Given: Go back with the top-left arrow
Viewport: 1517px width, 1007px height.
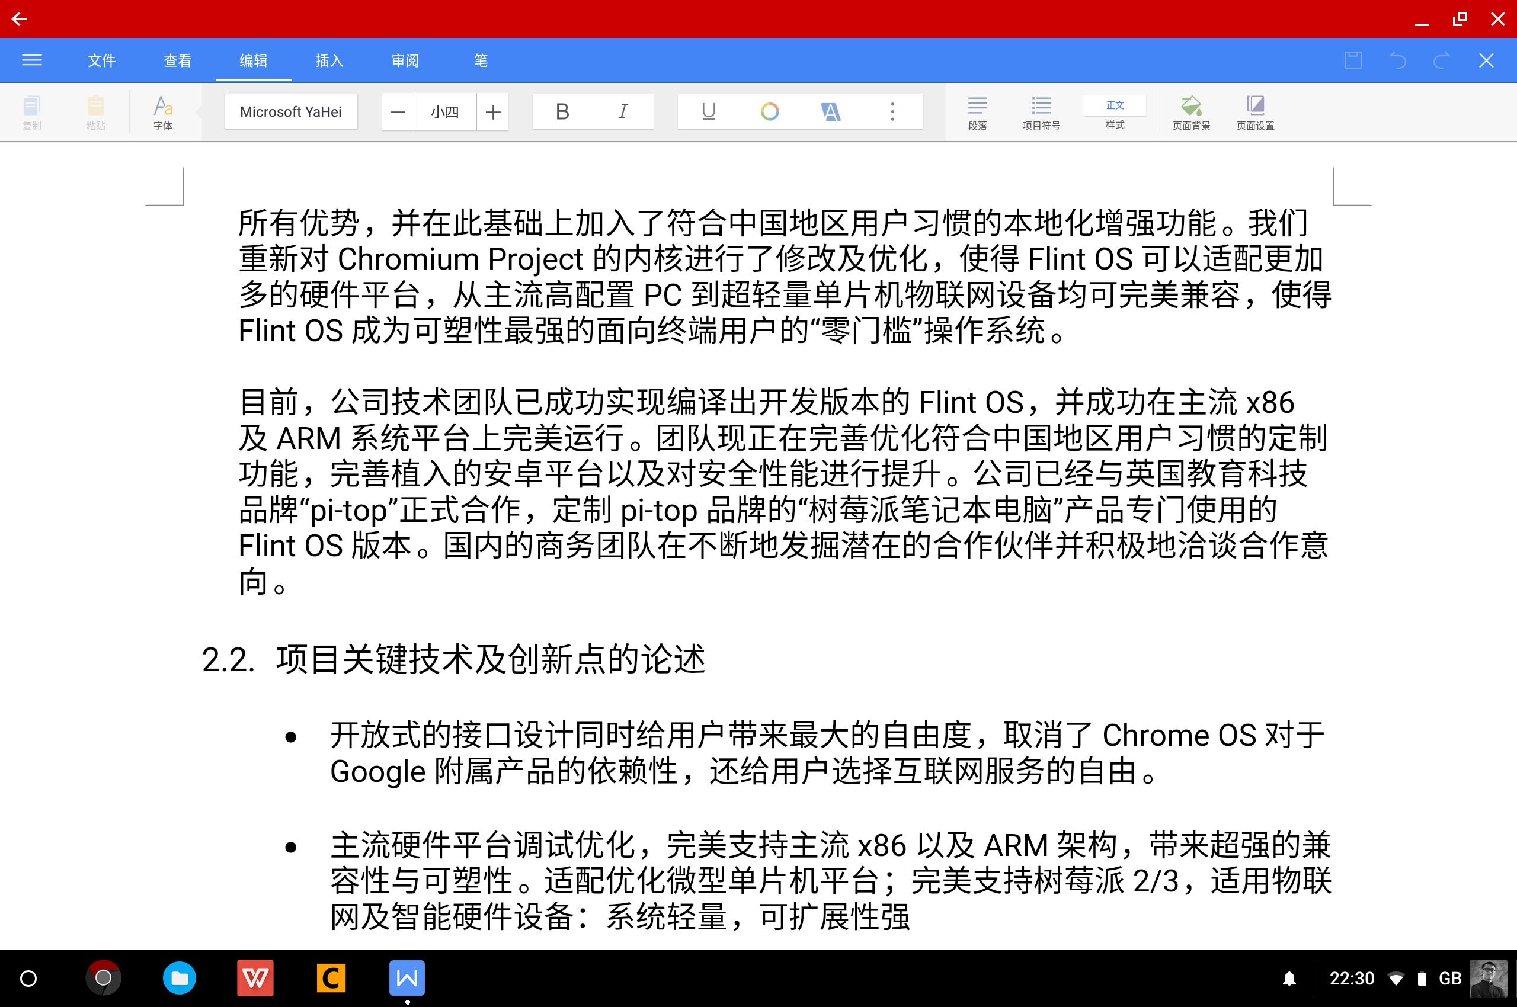Looking at the screenshot, I should coord(20,18).
